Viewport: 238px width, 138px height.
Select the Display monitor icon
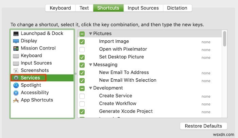coord(16,41)
